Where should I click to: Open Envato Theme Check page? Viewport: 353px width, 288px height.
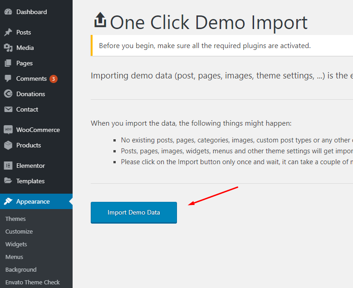point(33,282)
